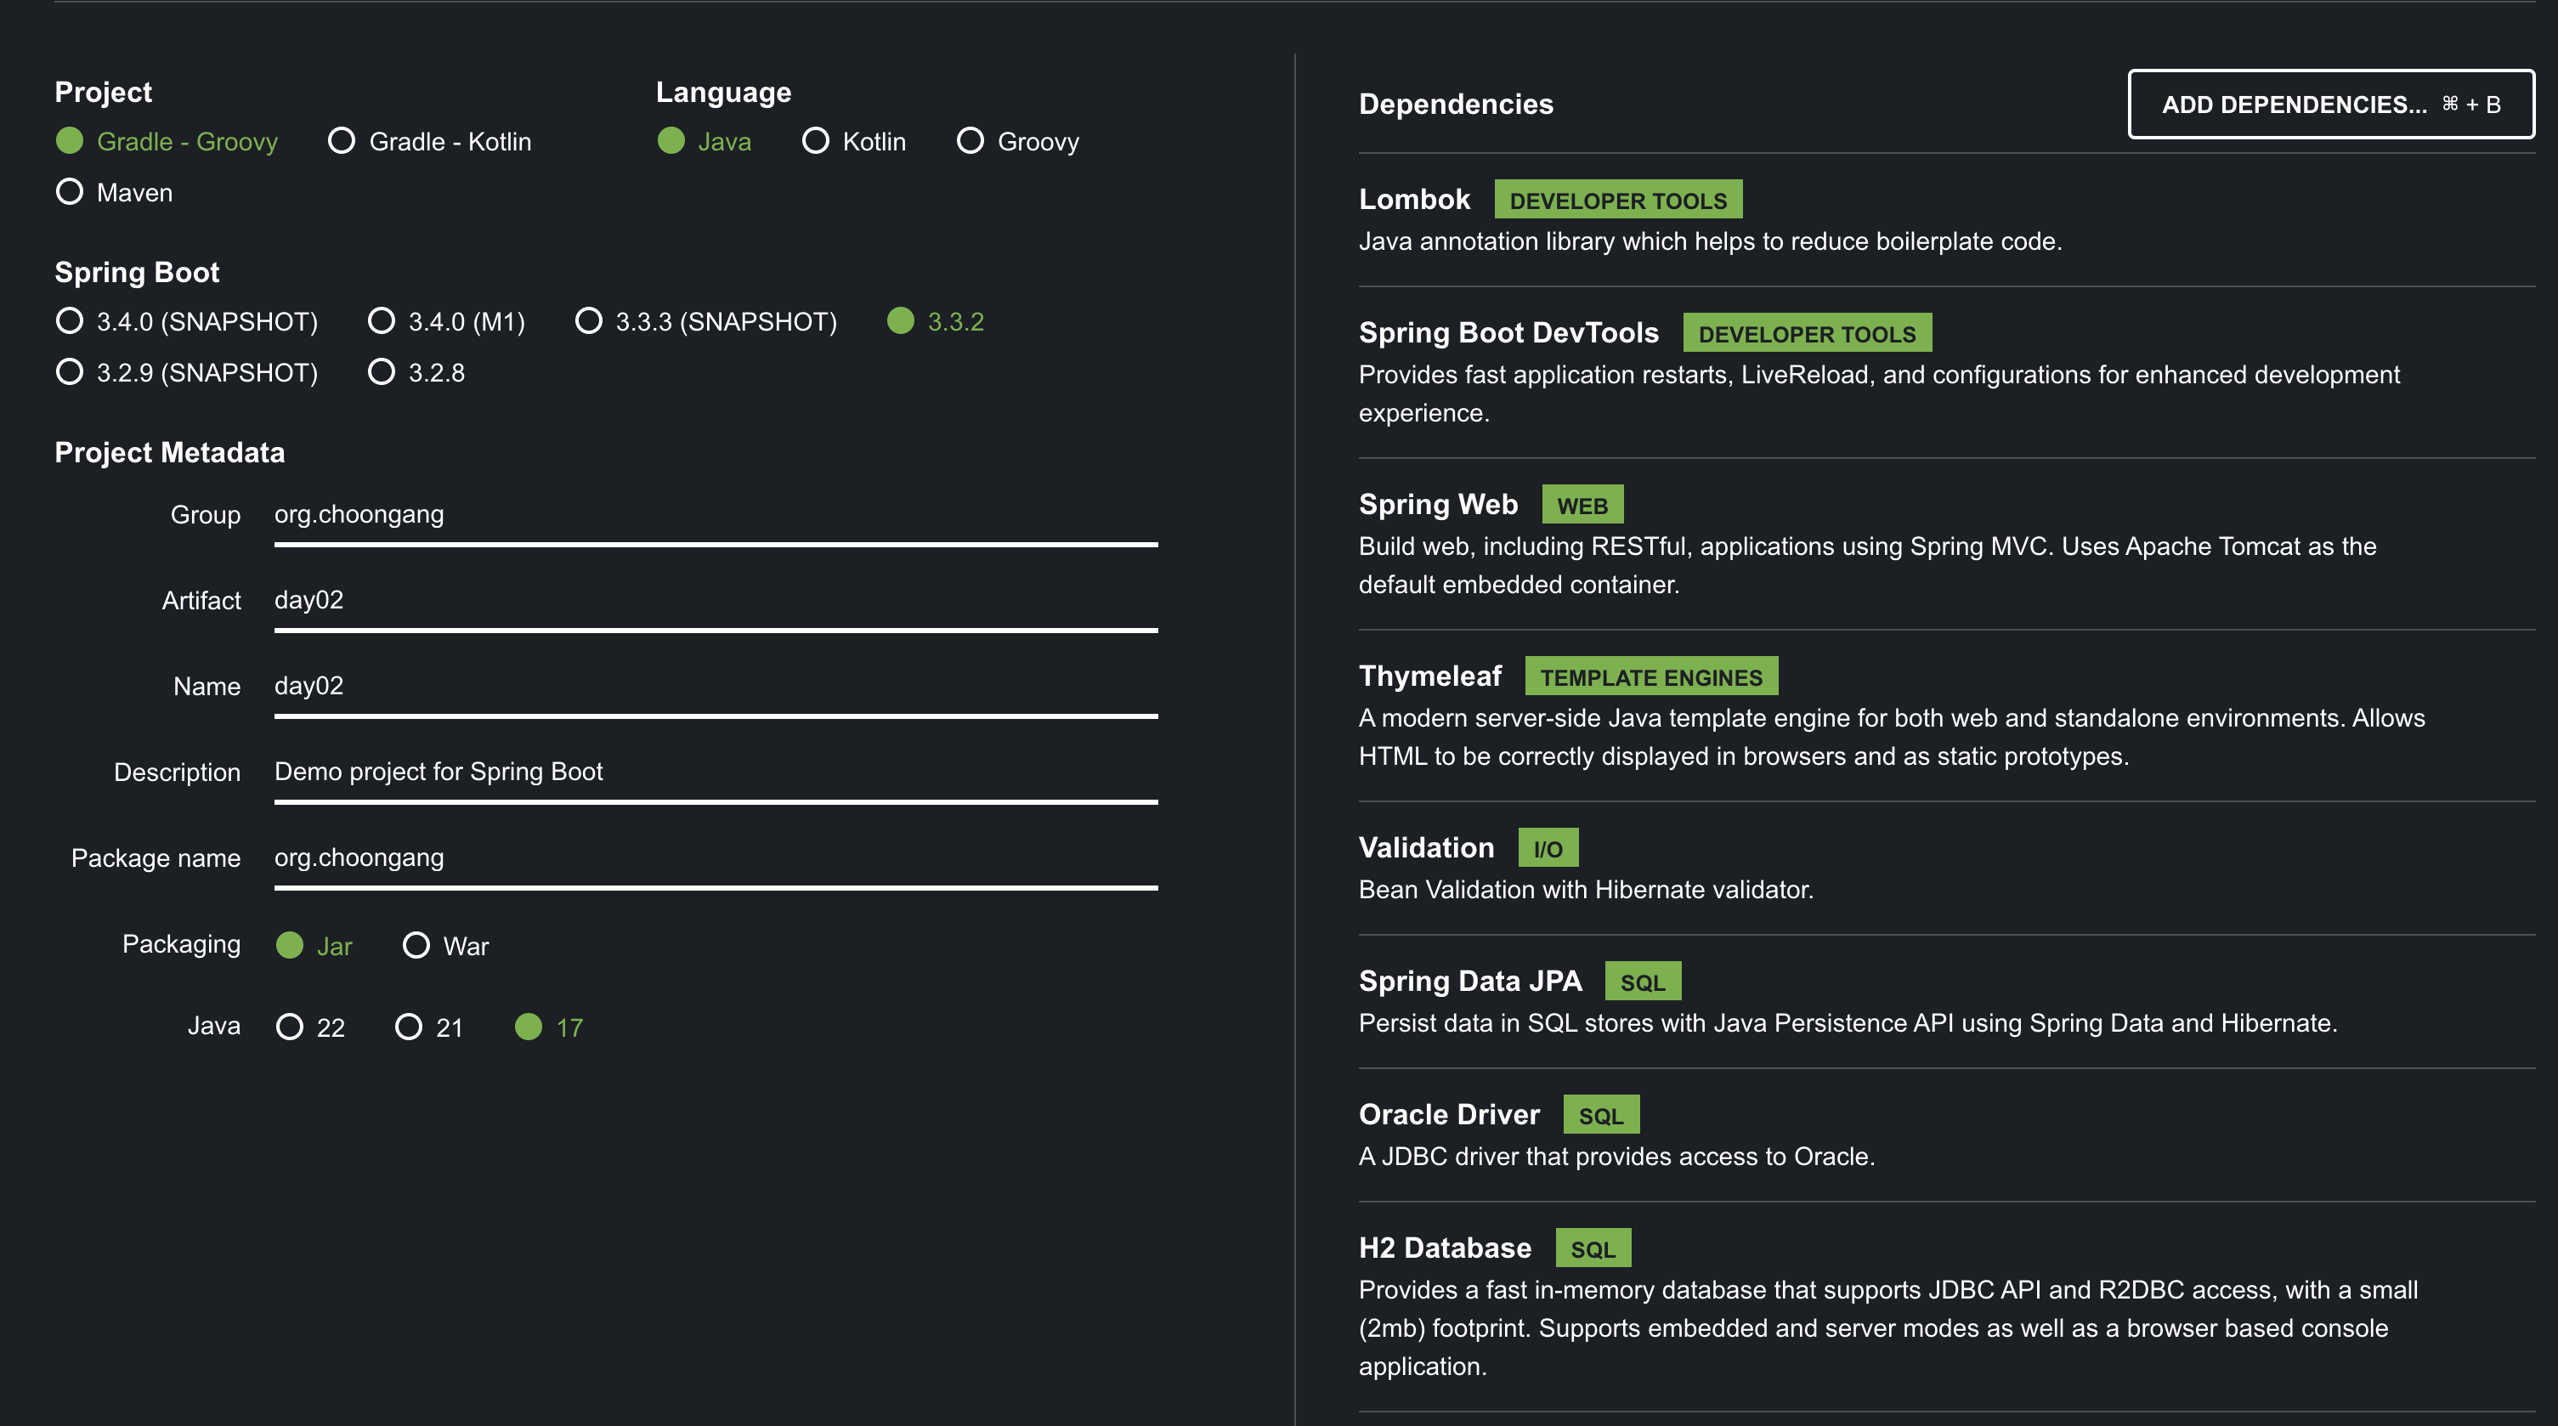The image size is (2558, 1426).
Task: Click the DEVELOPER TOOLS tag beside Lombok
Action: (1619, 200)
